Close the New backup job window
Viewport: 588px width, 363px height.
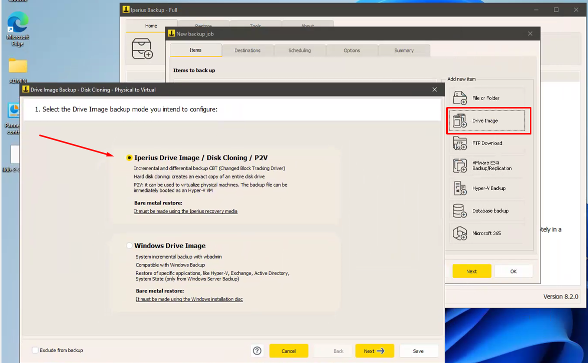[530, 33]
